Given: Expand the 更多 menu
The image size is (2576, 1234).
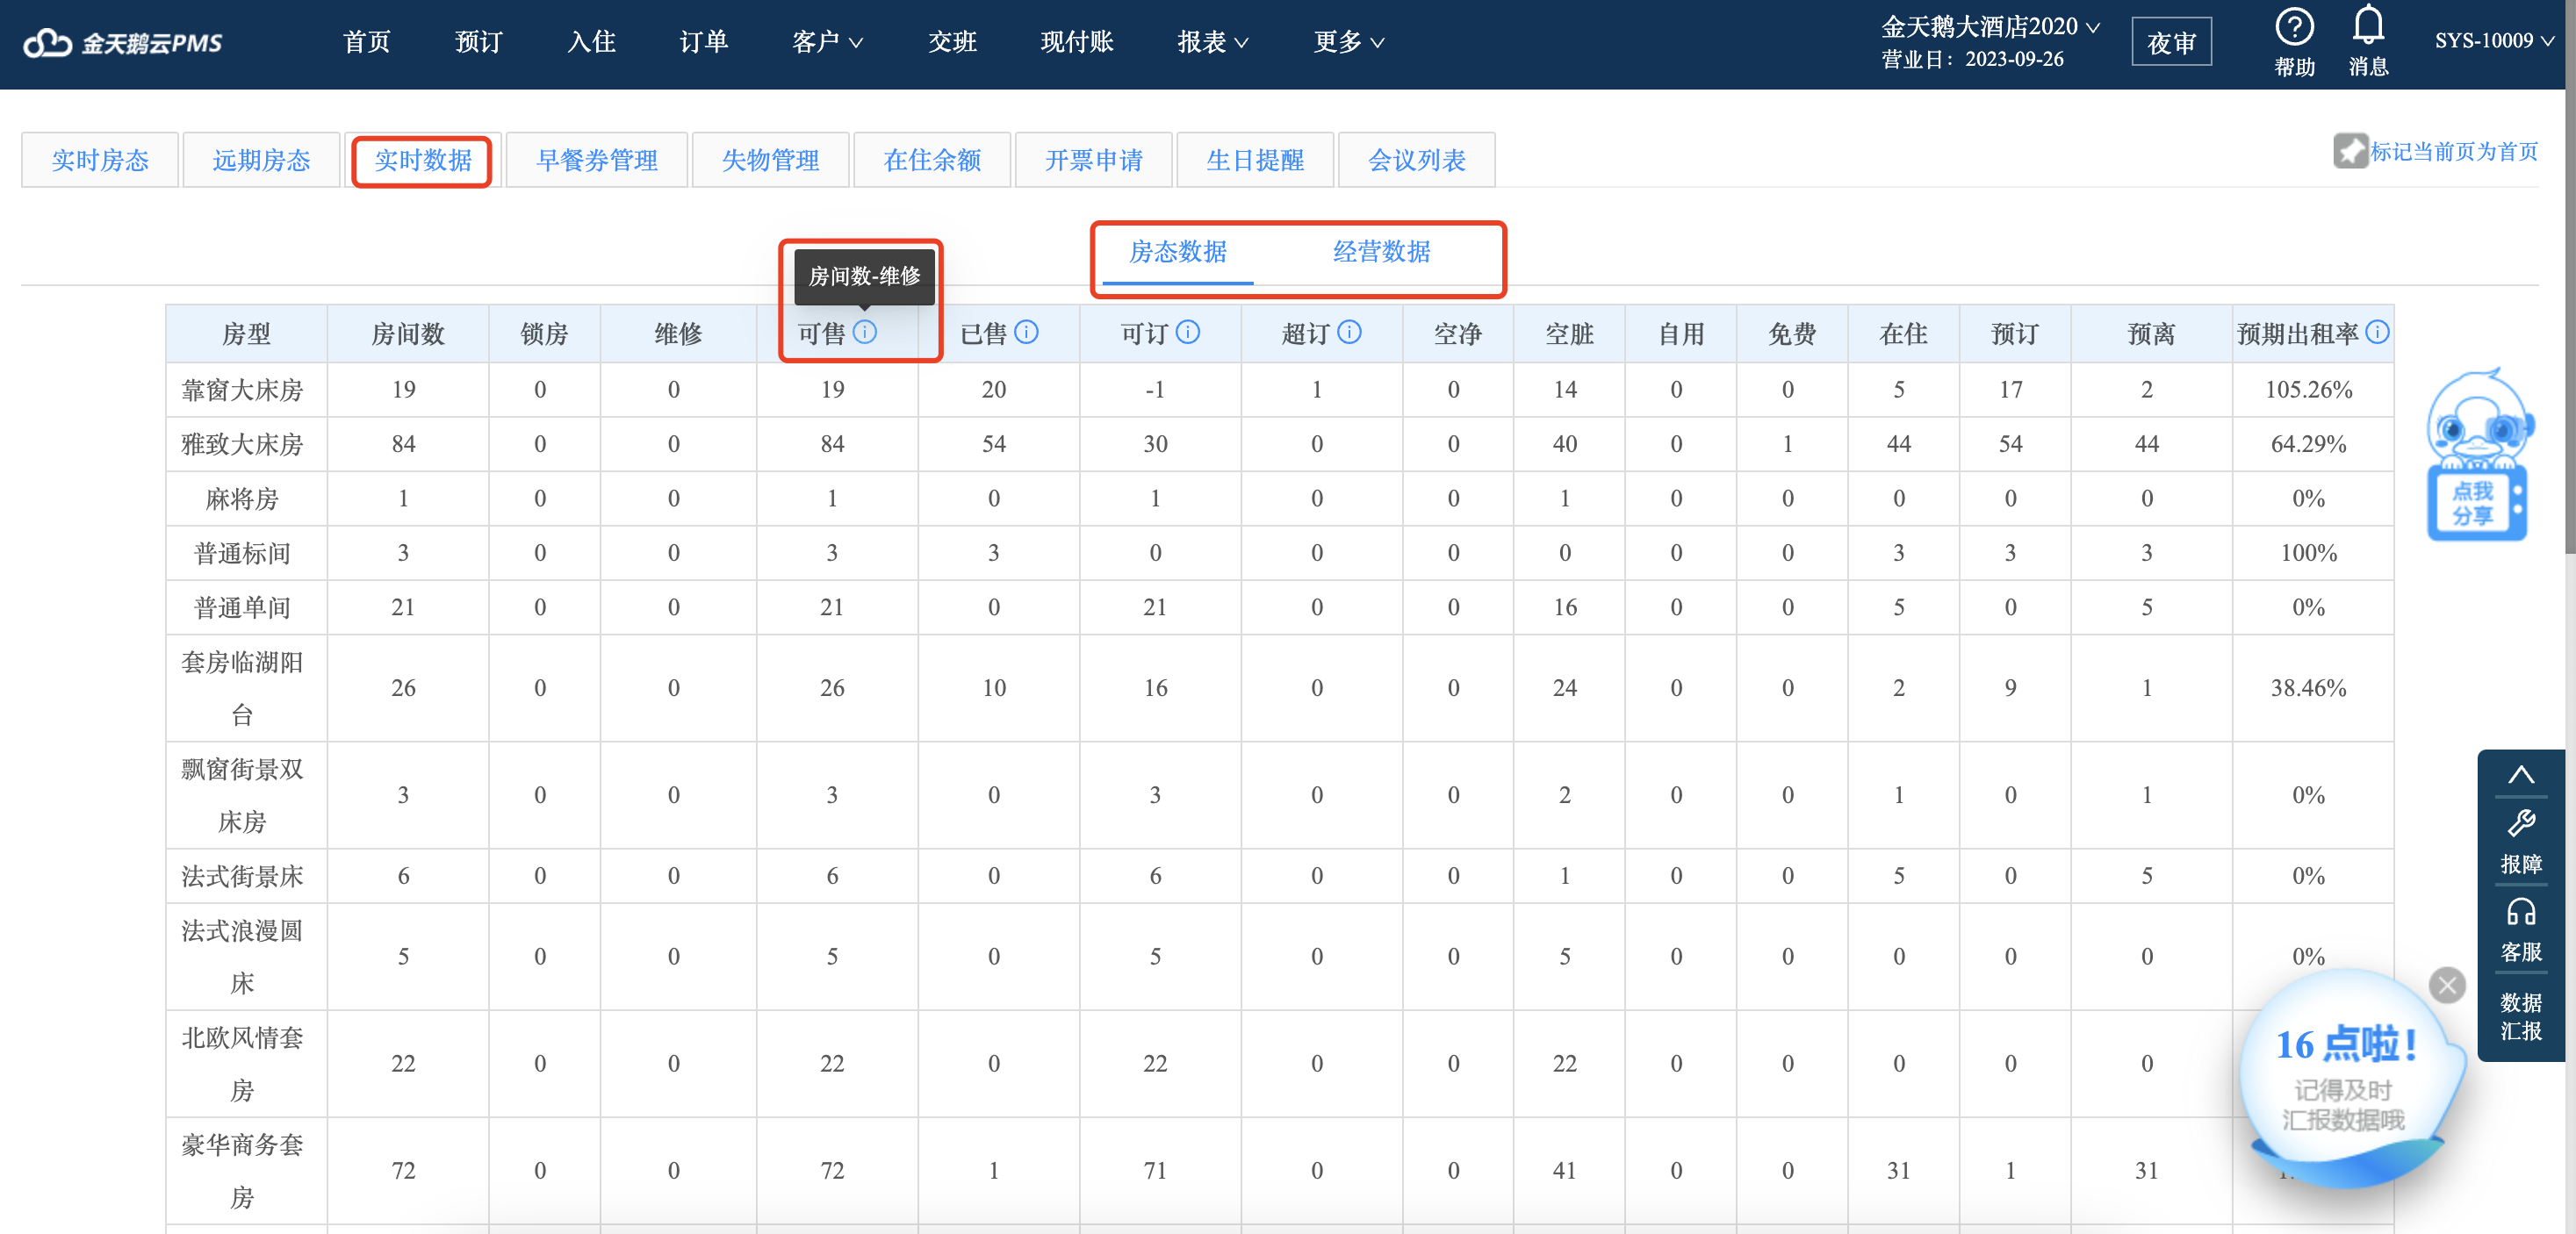Looking at the screenshot, I should tap(1348, 42).
